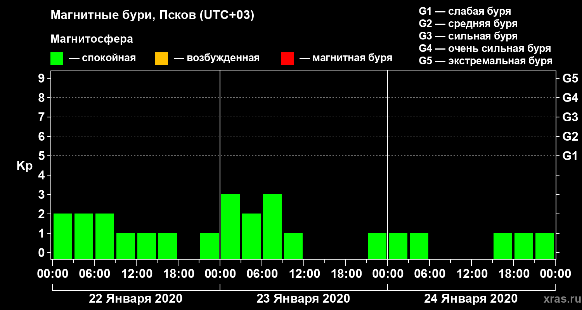Click the first Kp 2 bar on 22 January
Viewport: 582px width, 310px height.
coord(63,236)
